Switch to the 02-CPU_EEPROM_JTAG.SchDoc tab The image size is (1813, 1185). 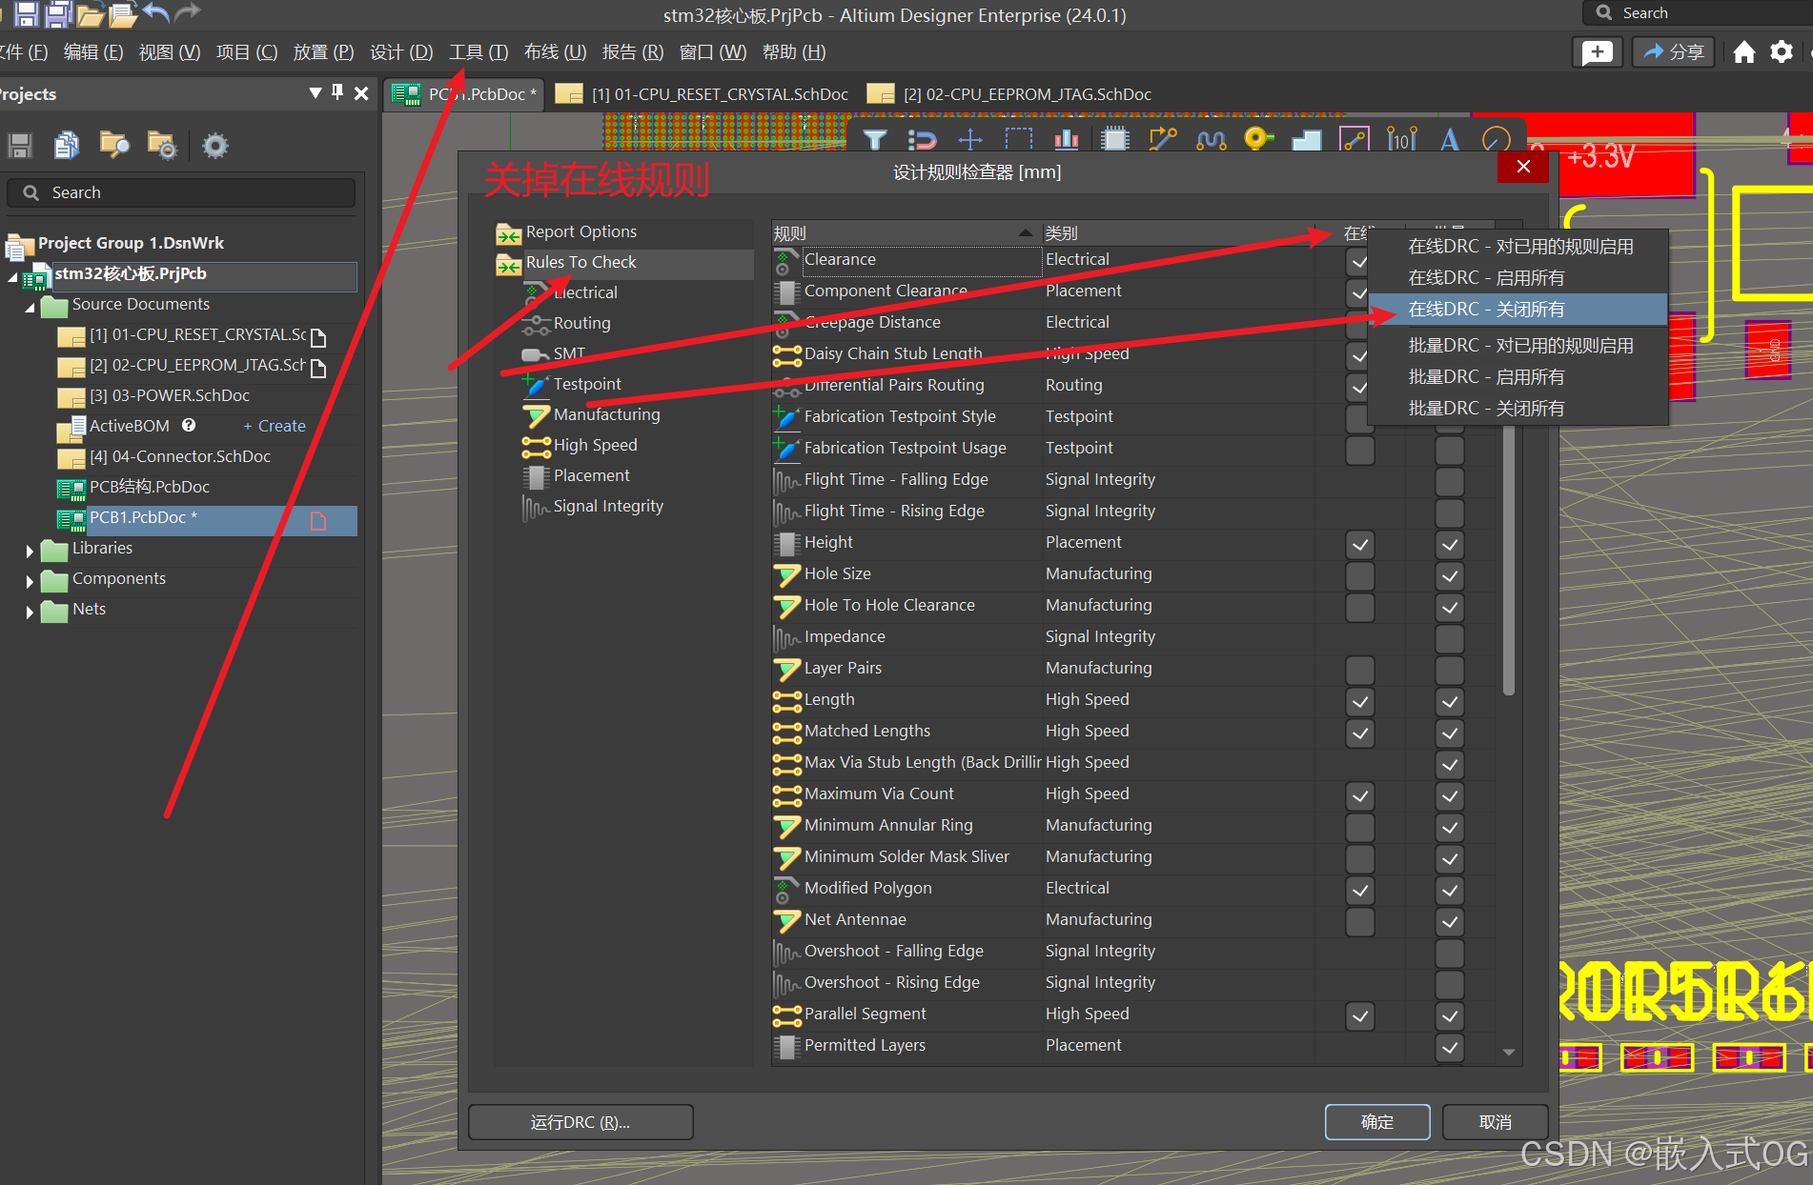[1010, 93]
